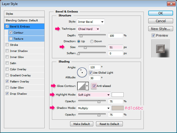Enable the Stroke checkbox
Image resolution: width=177 pixels, height=133 pixels.
point(7,45)
